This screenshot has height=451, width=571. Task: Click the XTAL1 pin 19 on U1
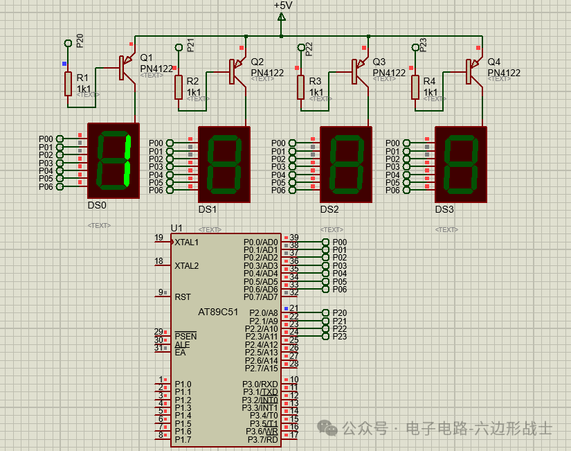click(163, 242)
